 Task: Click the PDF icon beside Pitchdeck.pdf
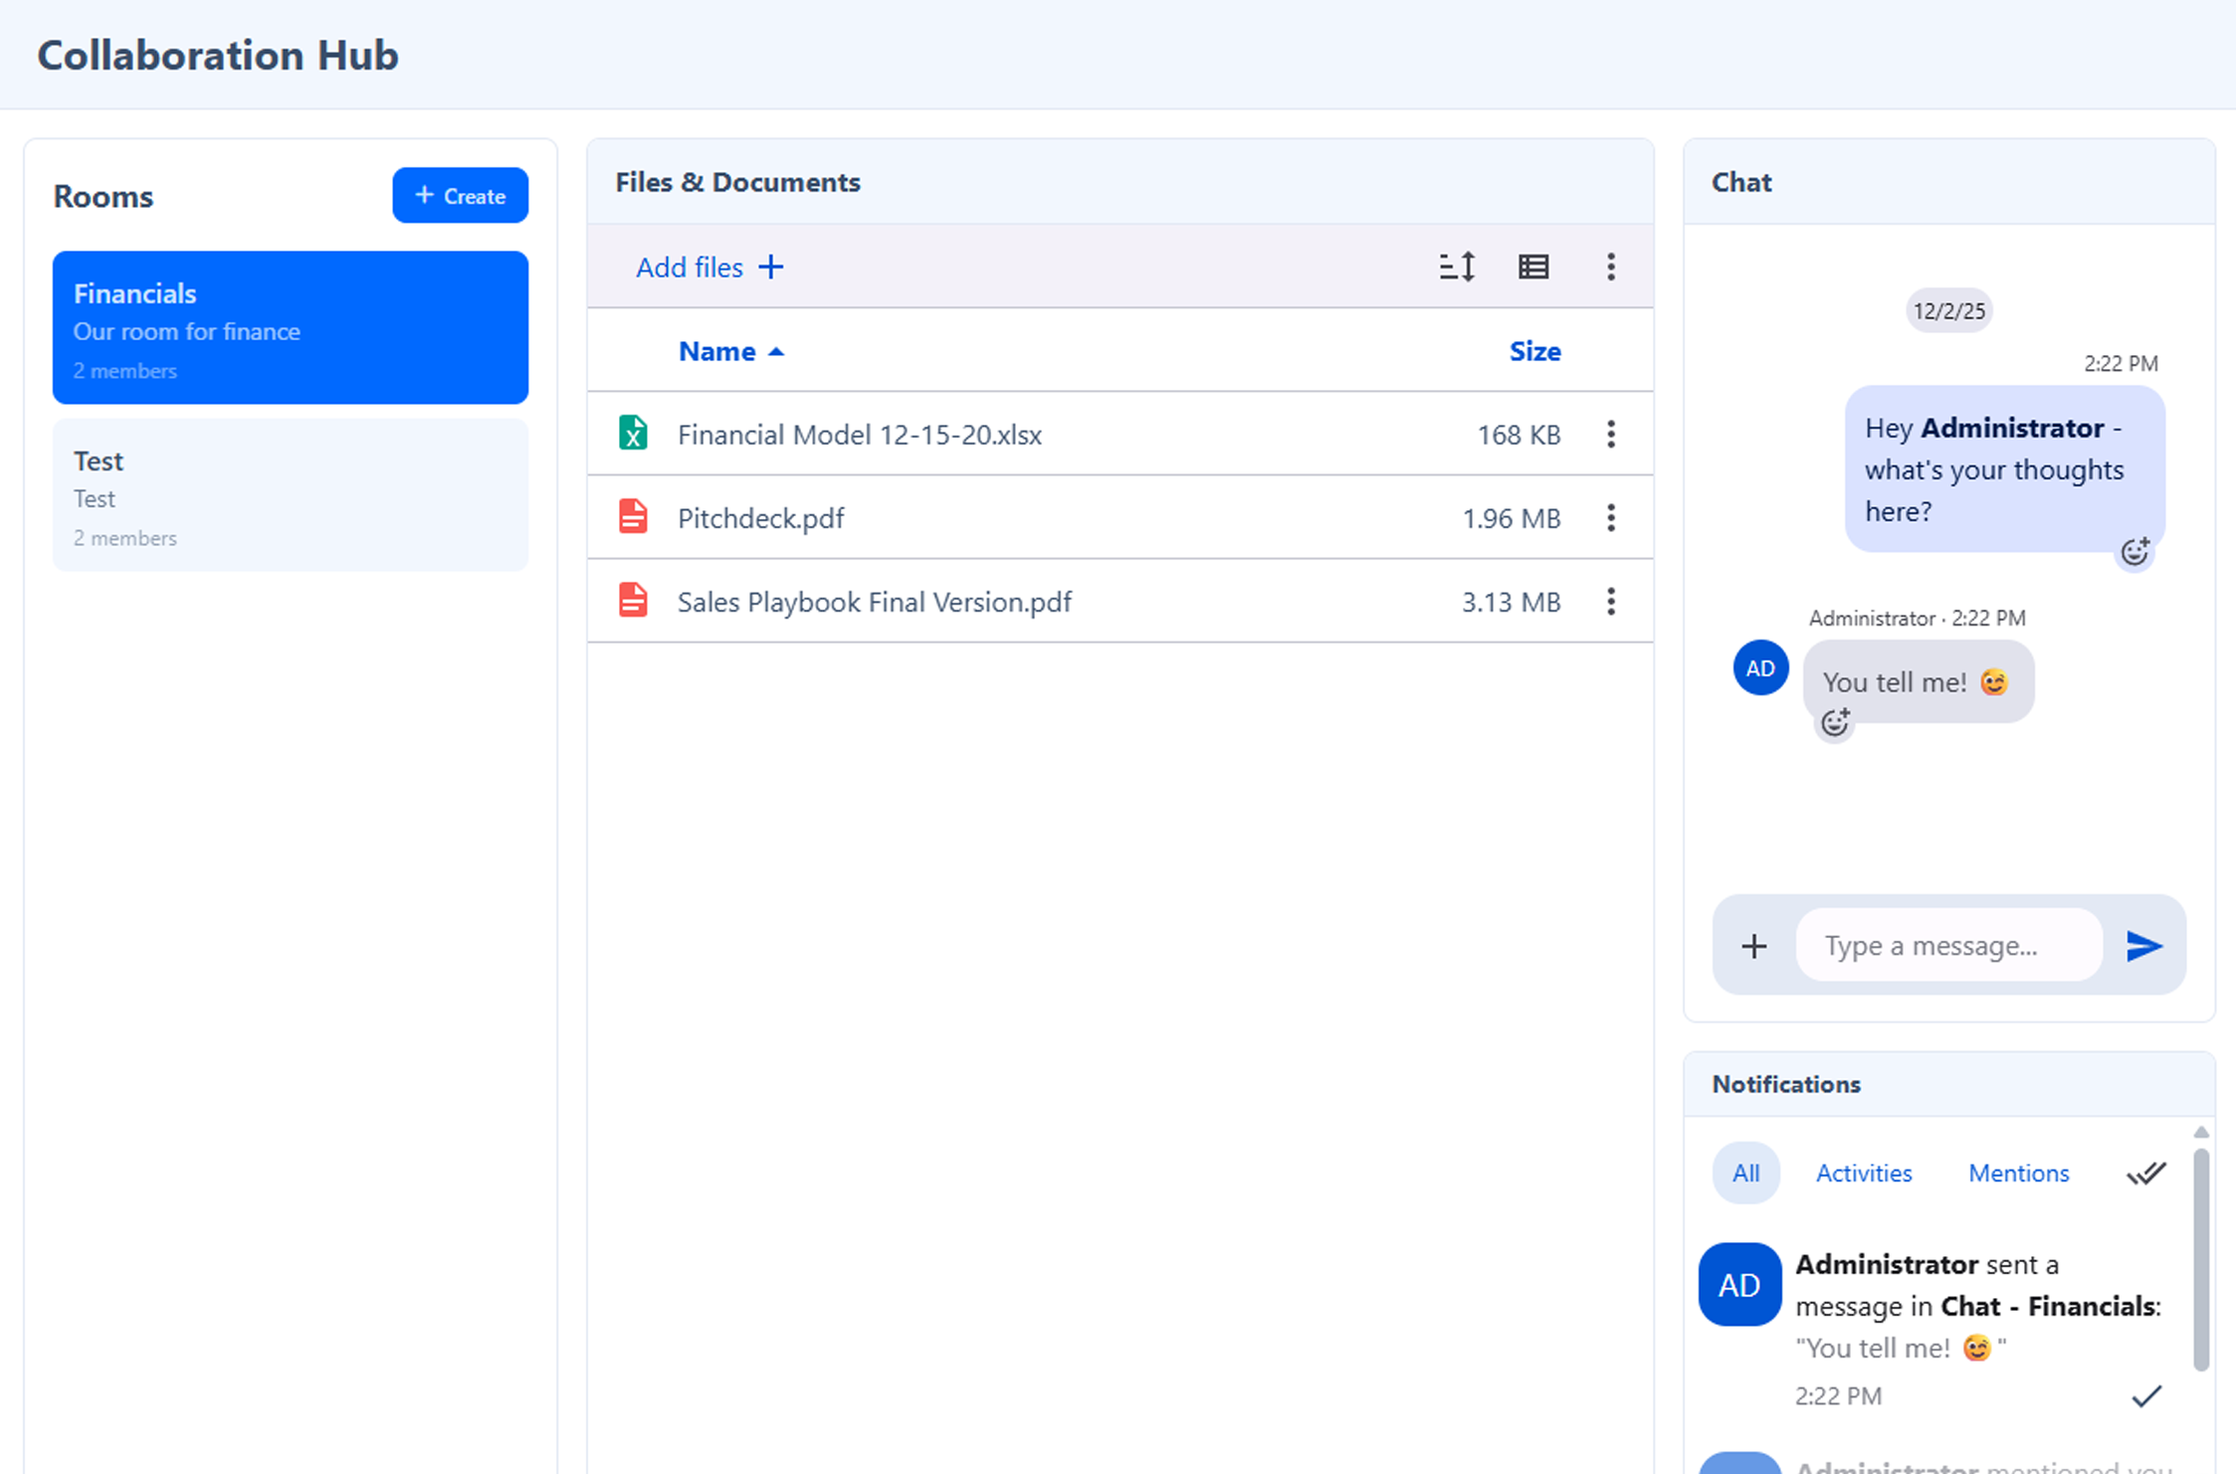click(633, 517)
